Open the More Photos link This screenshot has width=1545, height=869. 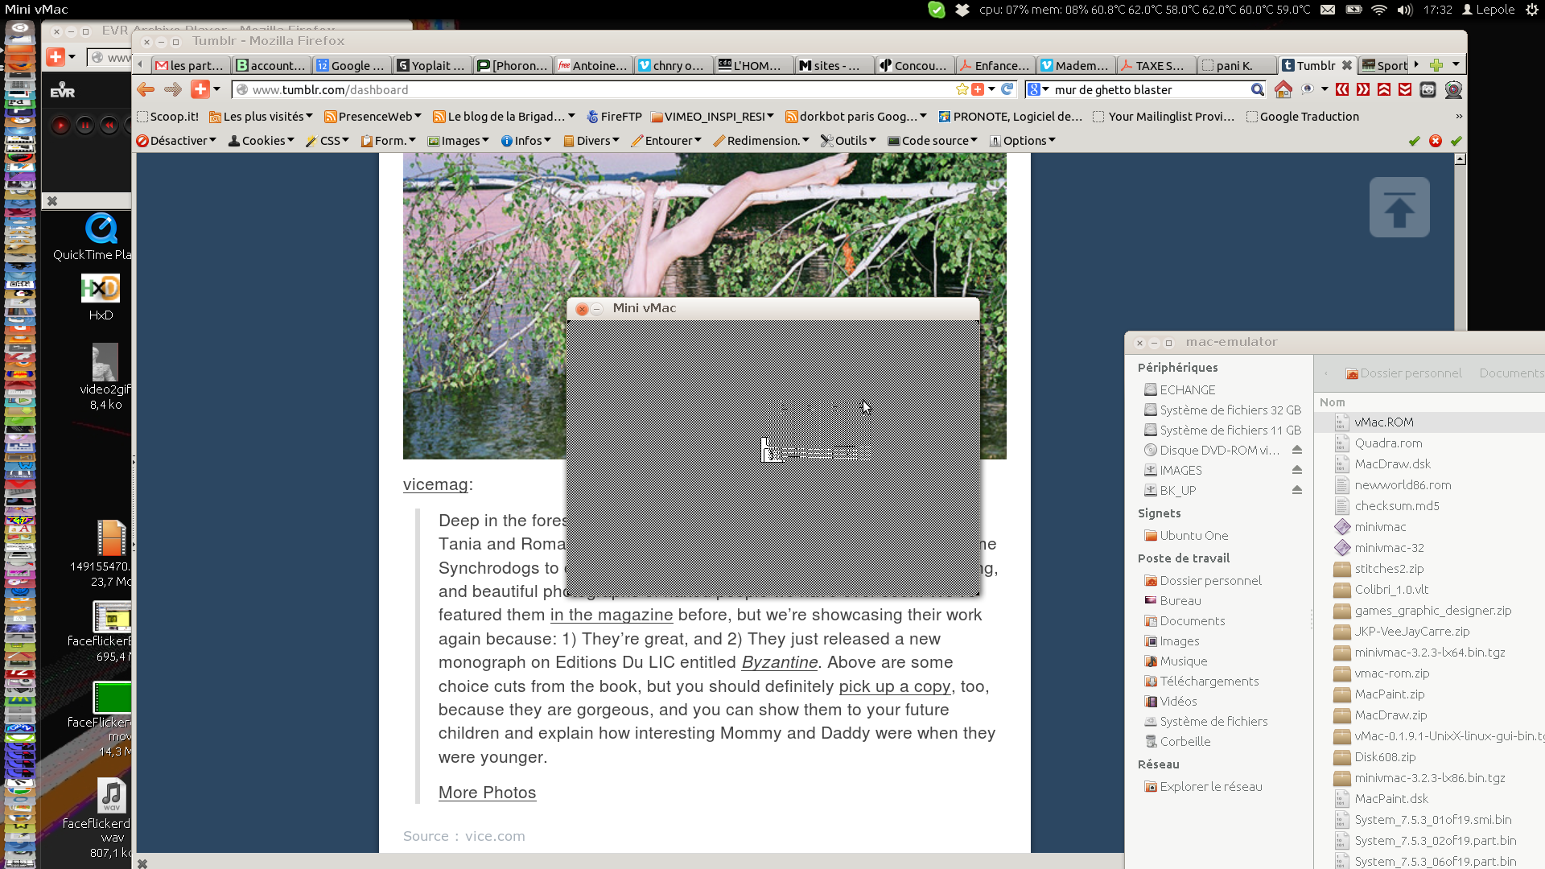[487, 793]
